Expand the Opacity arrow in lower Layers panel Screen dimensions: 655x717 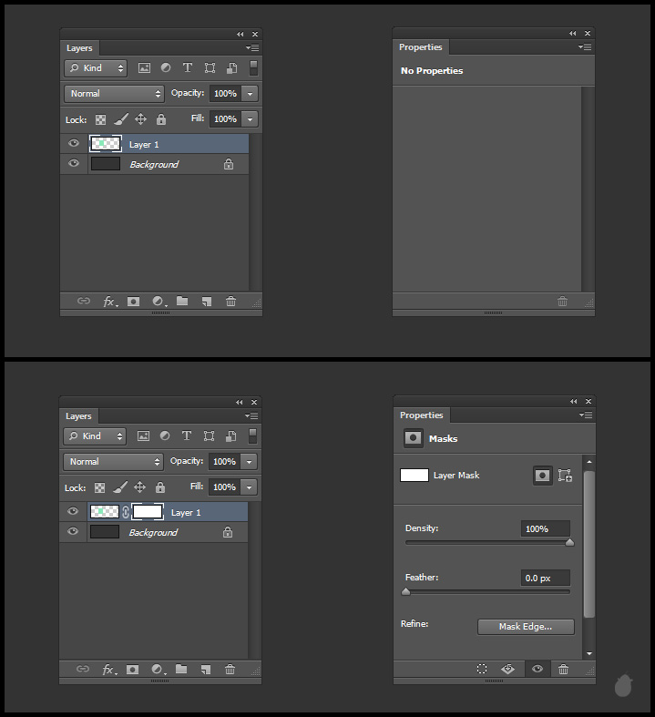coord(250,462)
